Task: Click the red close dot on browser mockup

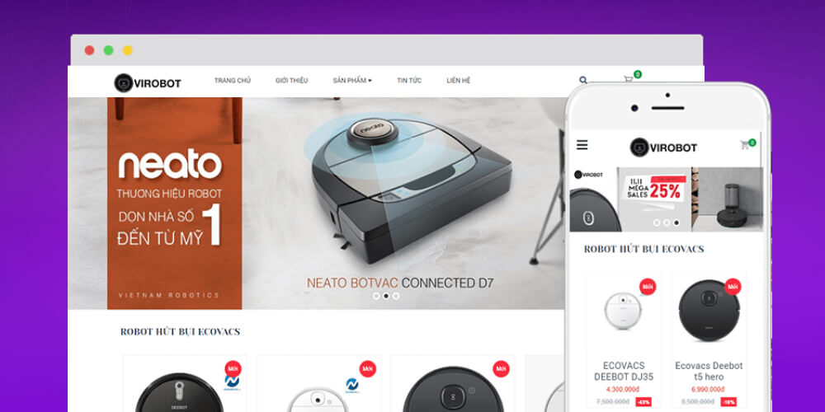Action: click(x=89, y=50)
